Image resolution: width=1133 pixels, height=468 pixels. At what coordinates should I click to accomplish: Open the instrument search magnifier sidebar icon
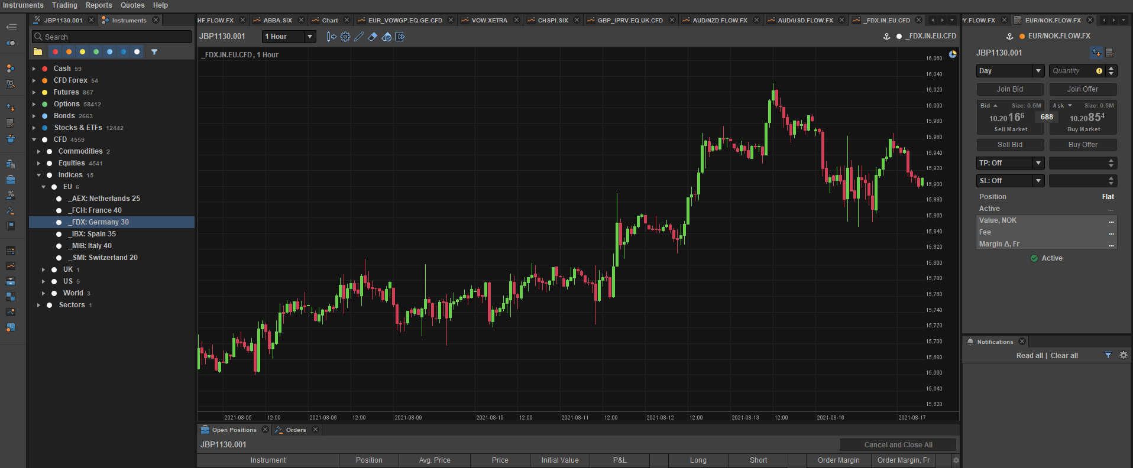11,84
